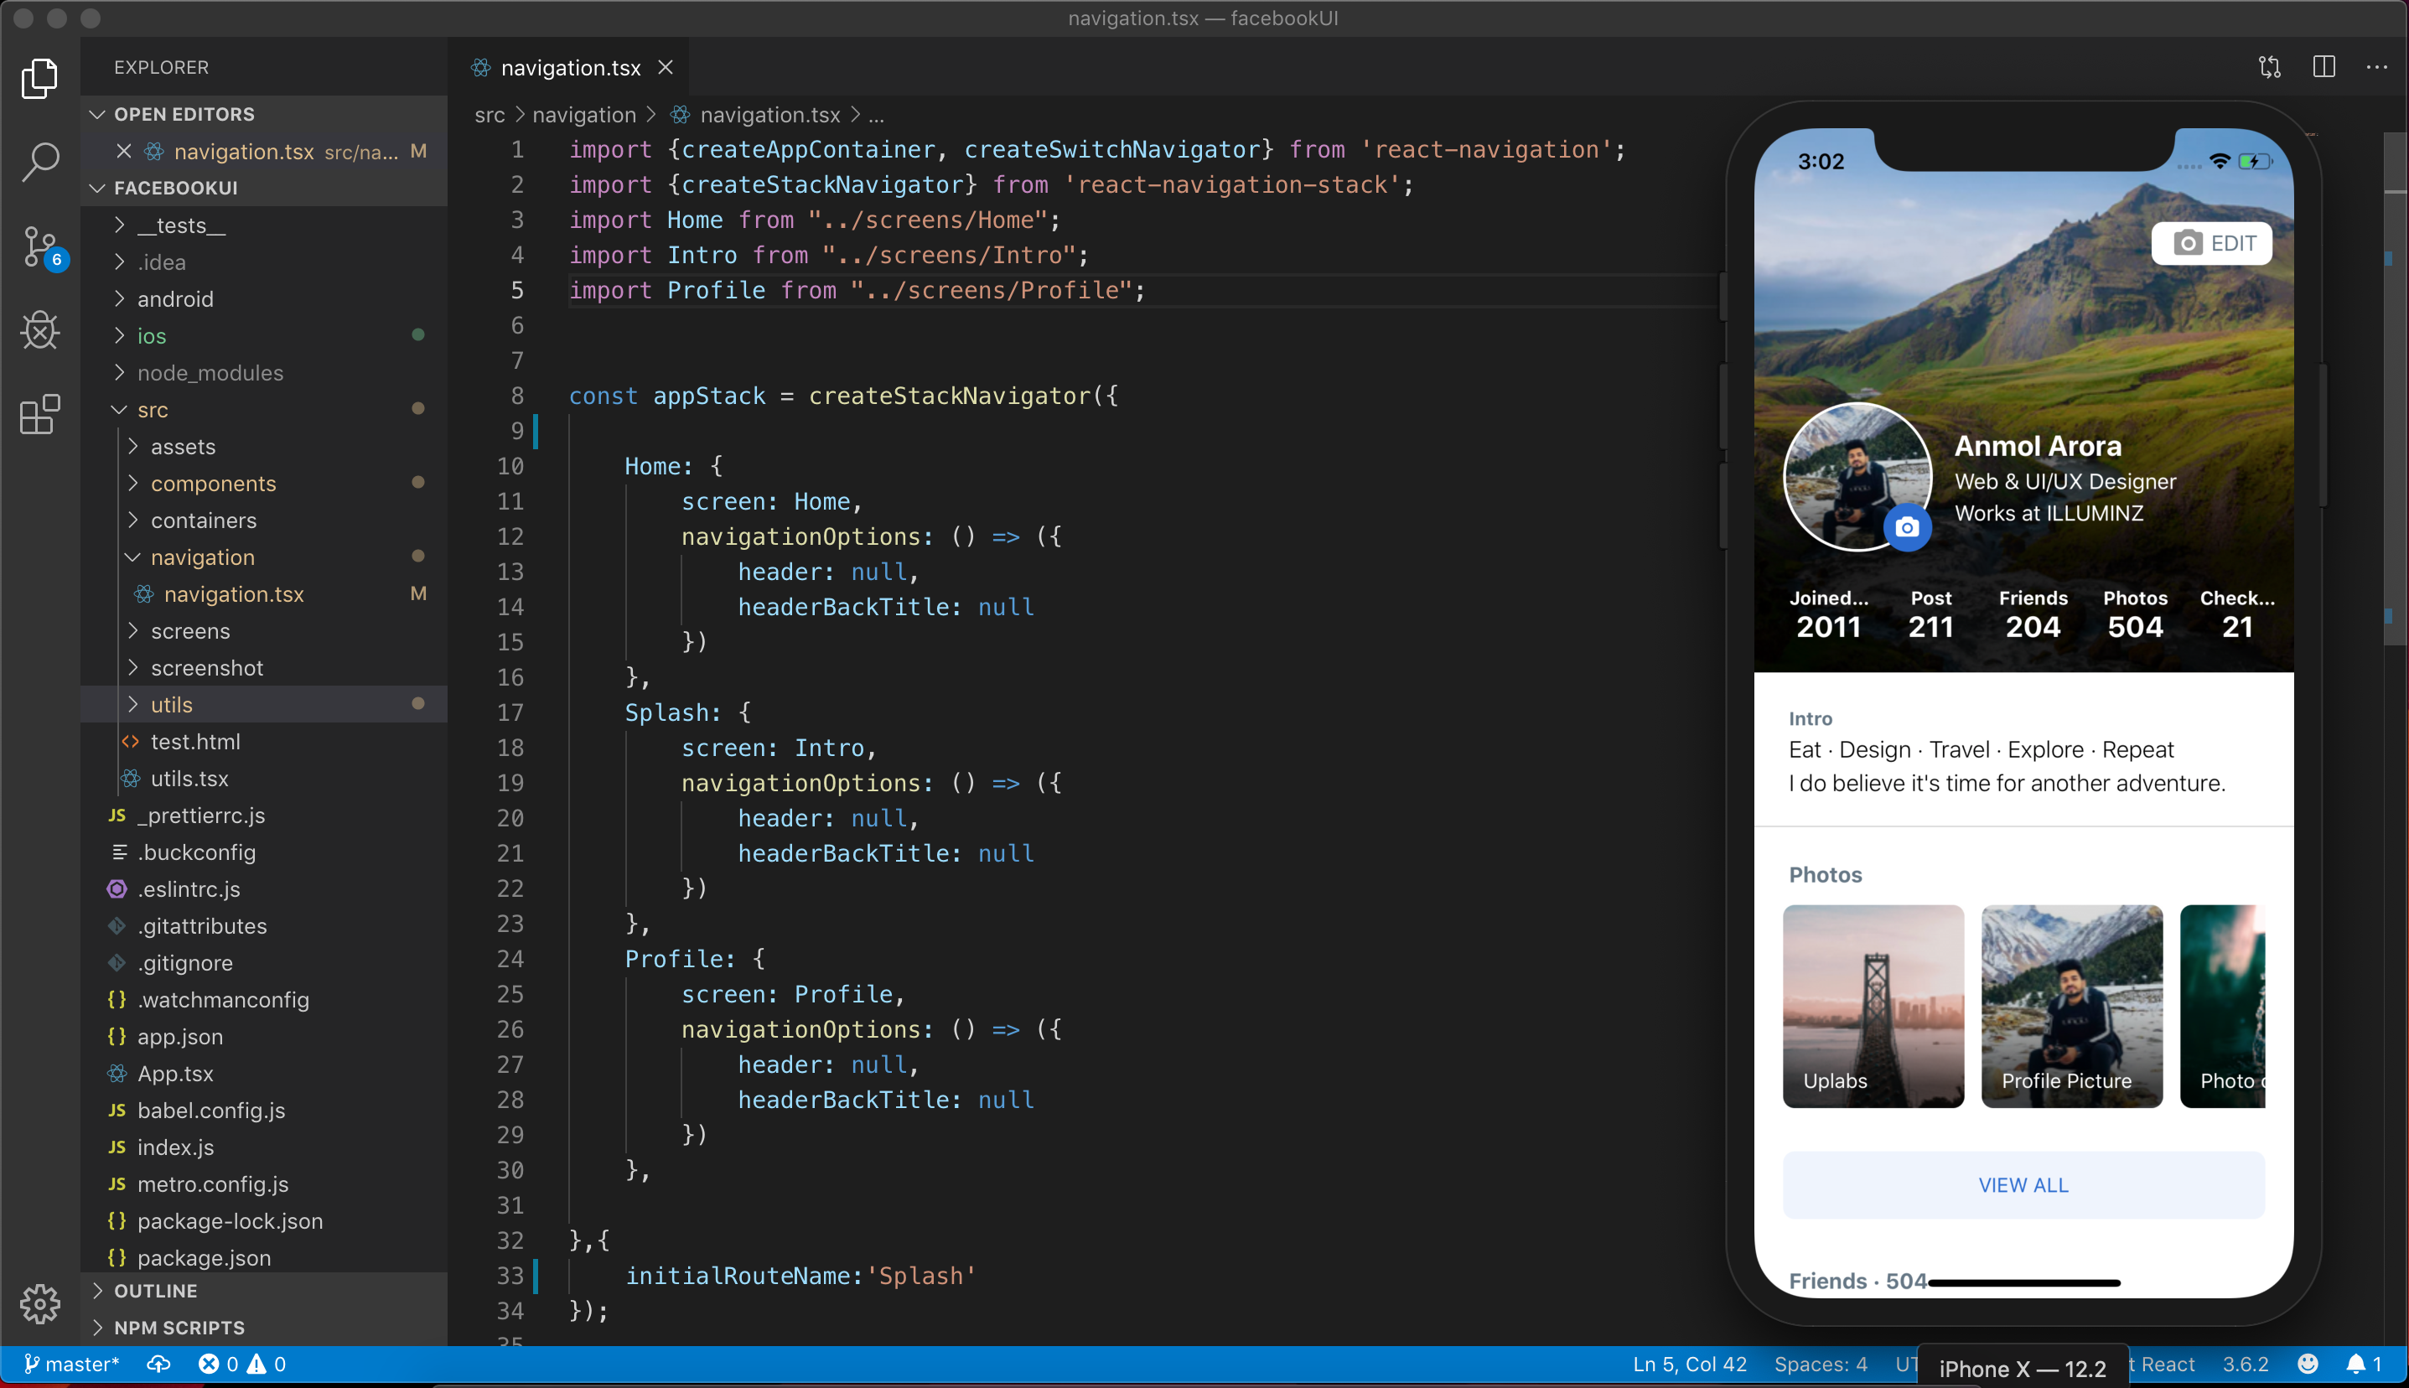Tap the EDIT cover photo button

pos(2212,243)
